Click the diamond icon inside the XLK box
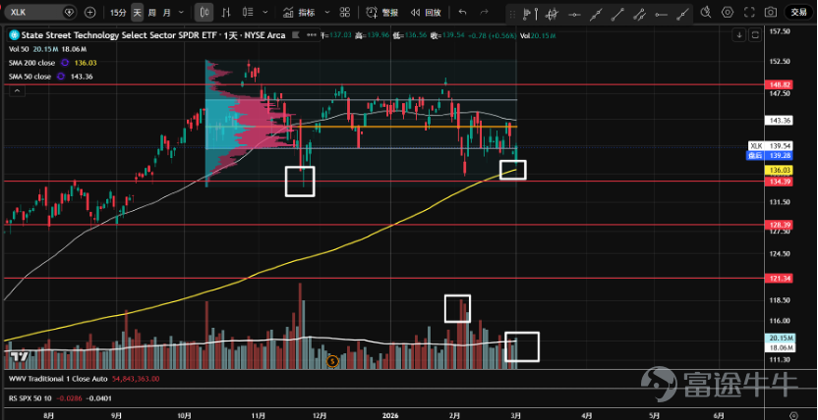The width and height of the screenshot is (818, 420). tap(69, 12)
